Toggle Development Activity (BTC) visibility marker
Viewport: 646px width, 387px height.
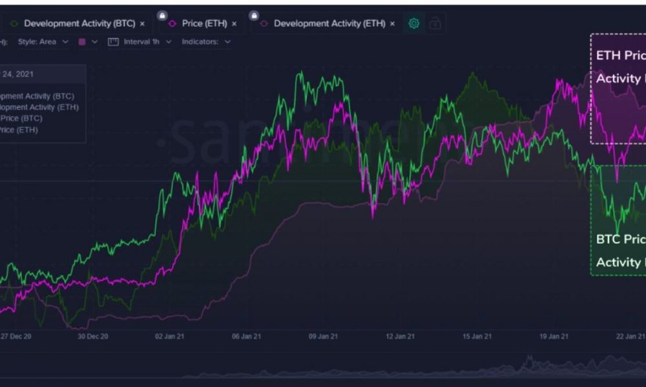tap(14, 24)
